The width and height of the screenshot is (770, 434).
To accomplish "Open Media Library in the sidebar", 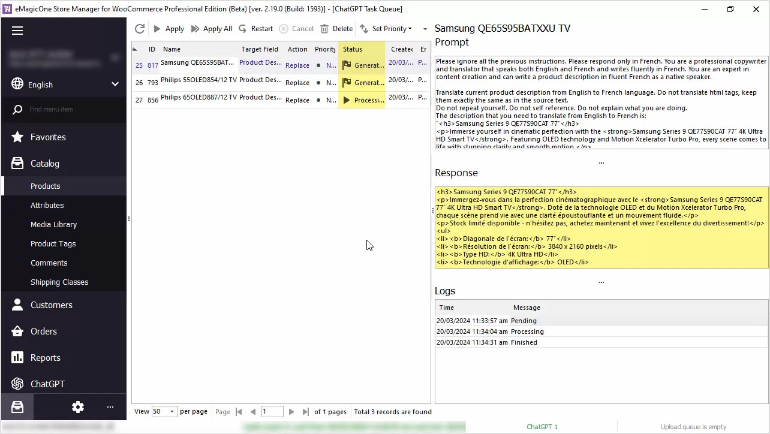I will [53, 224].
